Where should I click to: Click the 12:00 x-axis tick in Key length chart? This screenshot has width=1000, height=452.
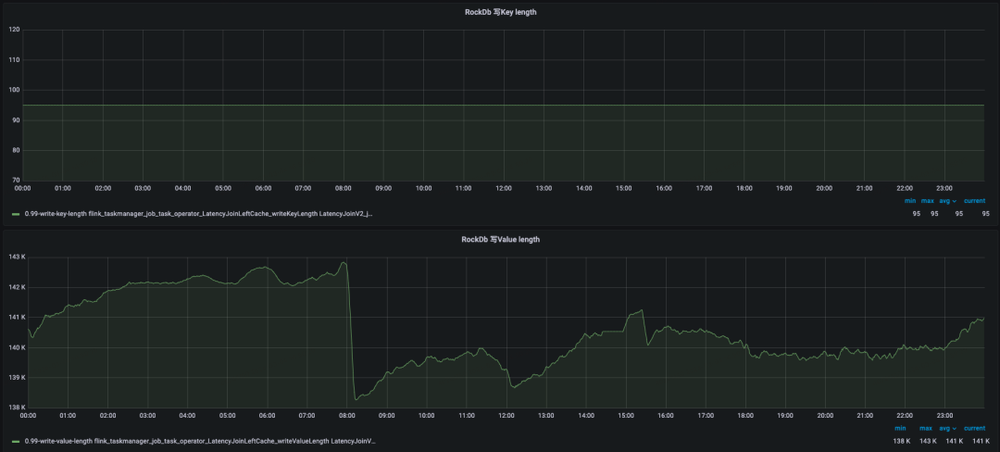[504, 188]
